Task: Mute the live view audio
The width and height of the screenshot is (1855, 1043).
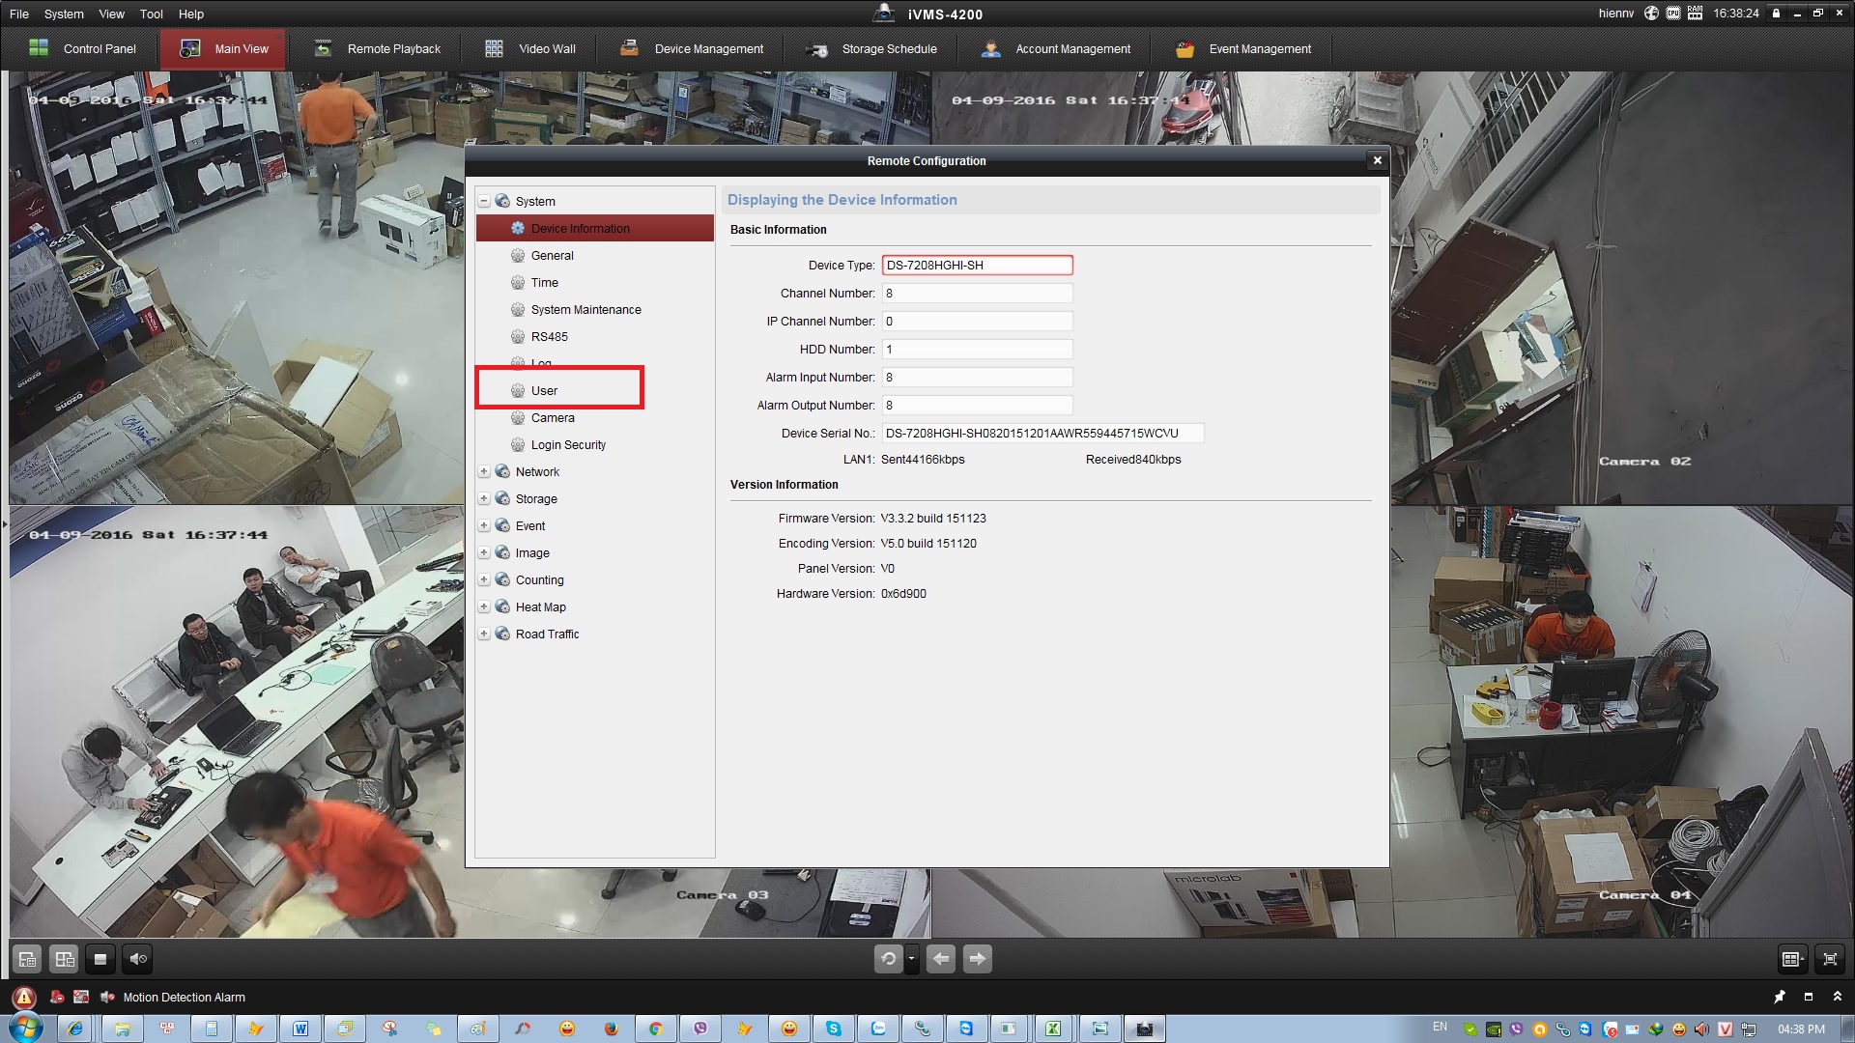Action: click(x=137, y=959)
